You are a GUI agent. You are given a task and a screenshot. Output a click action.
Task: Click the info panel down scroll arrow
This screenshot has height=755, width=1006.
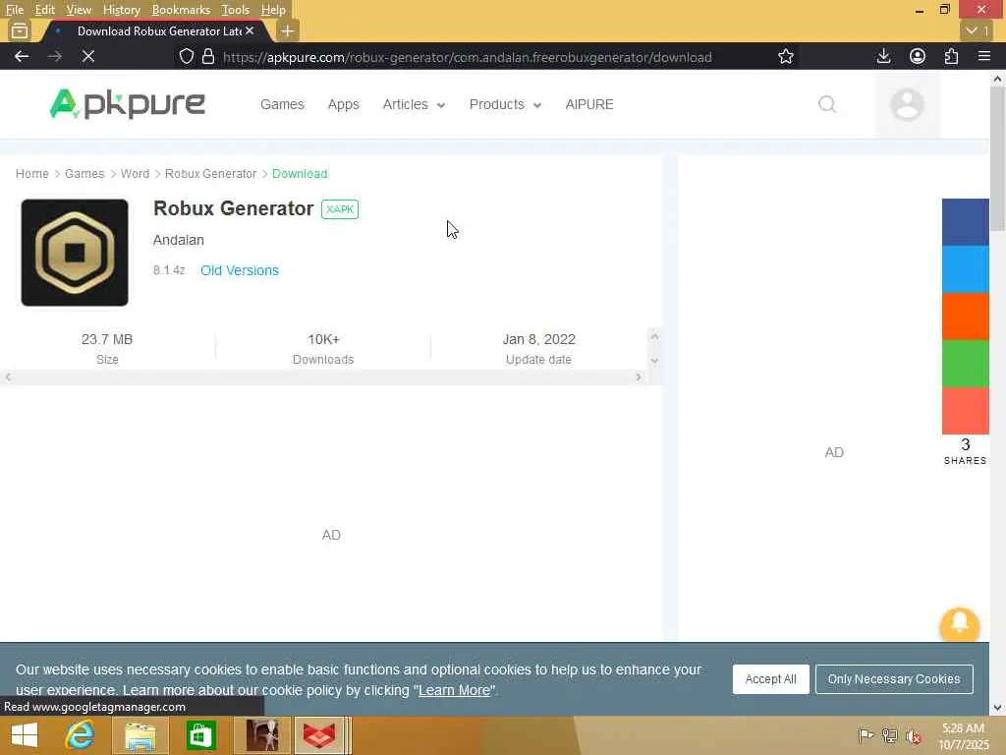(654, 360)
